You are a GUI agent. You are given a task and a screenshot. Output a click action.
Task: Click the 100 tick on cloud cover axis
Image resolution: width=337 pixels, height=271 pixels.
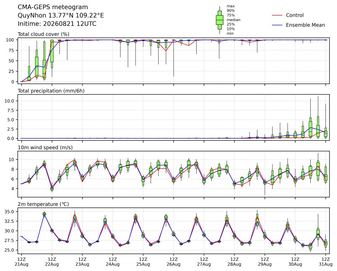(10, 40)
